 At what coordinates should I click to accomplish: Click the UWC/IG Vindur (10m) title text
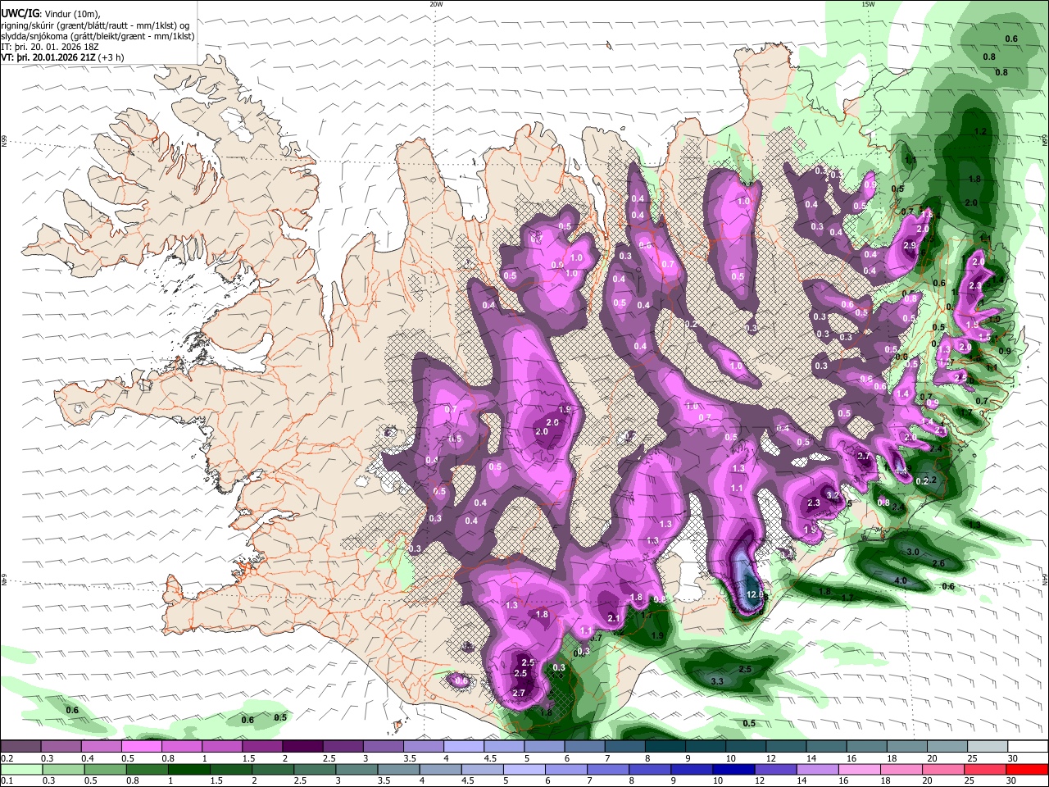point(50,13)
